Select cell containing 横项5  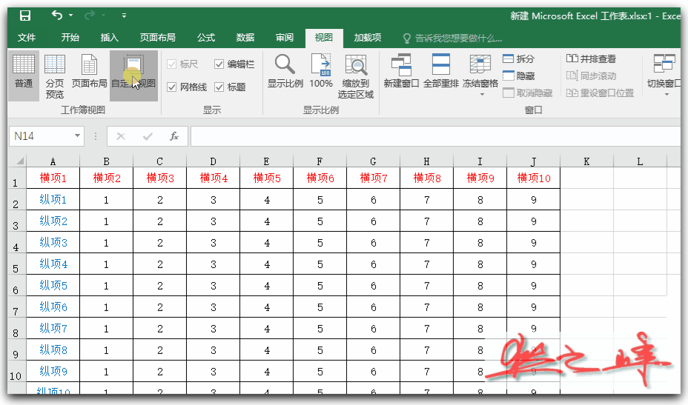pos(266,178)
